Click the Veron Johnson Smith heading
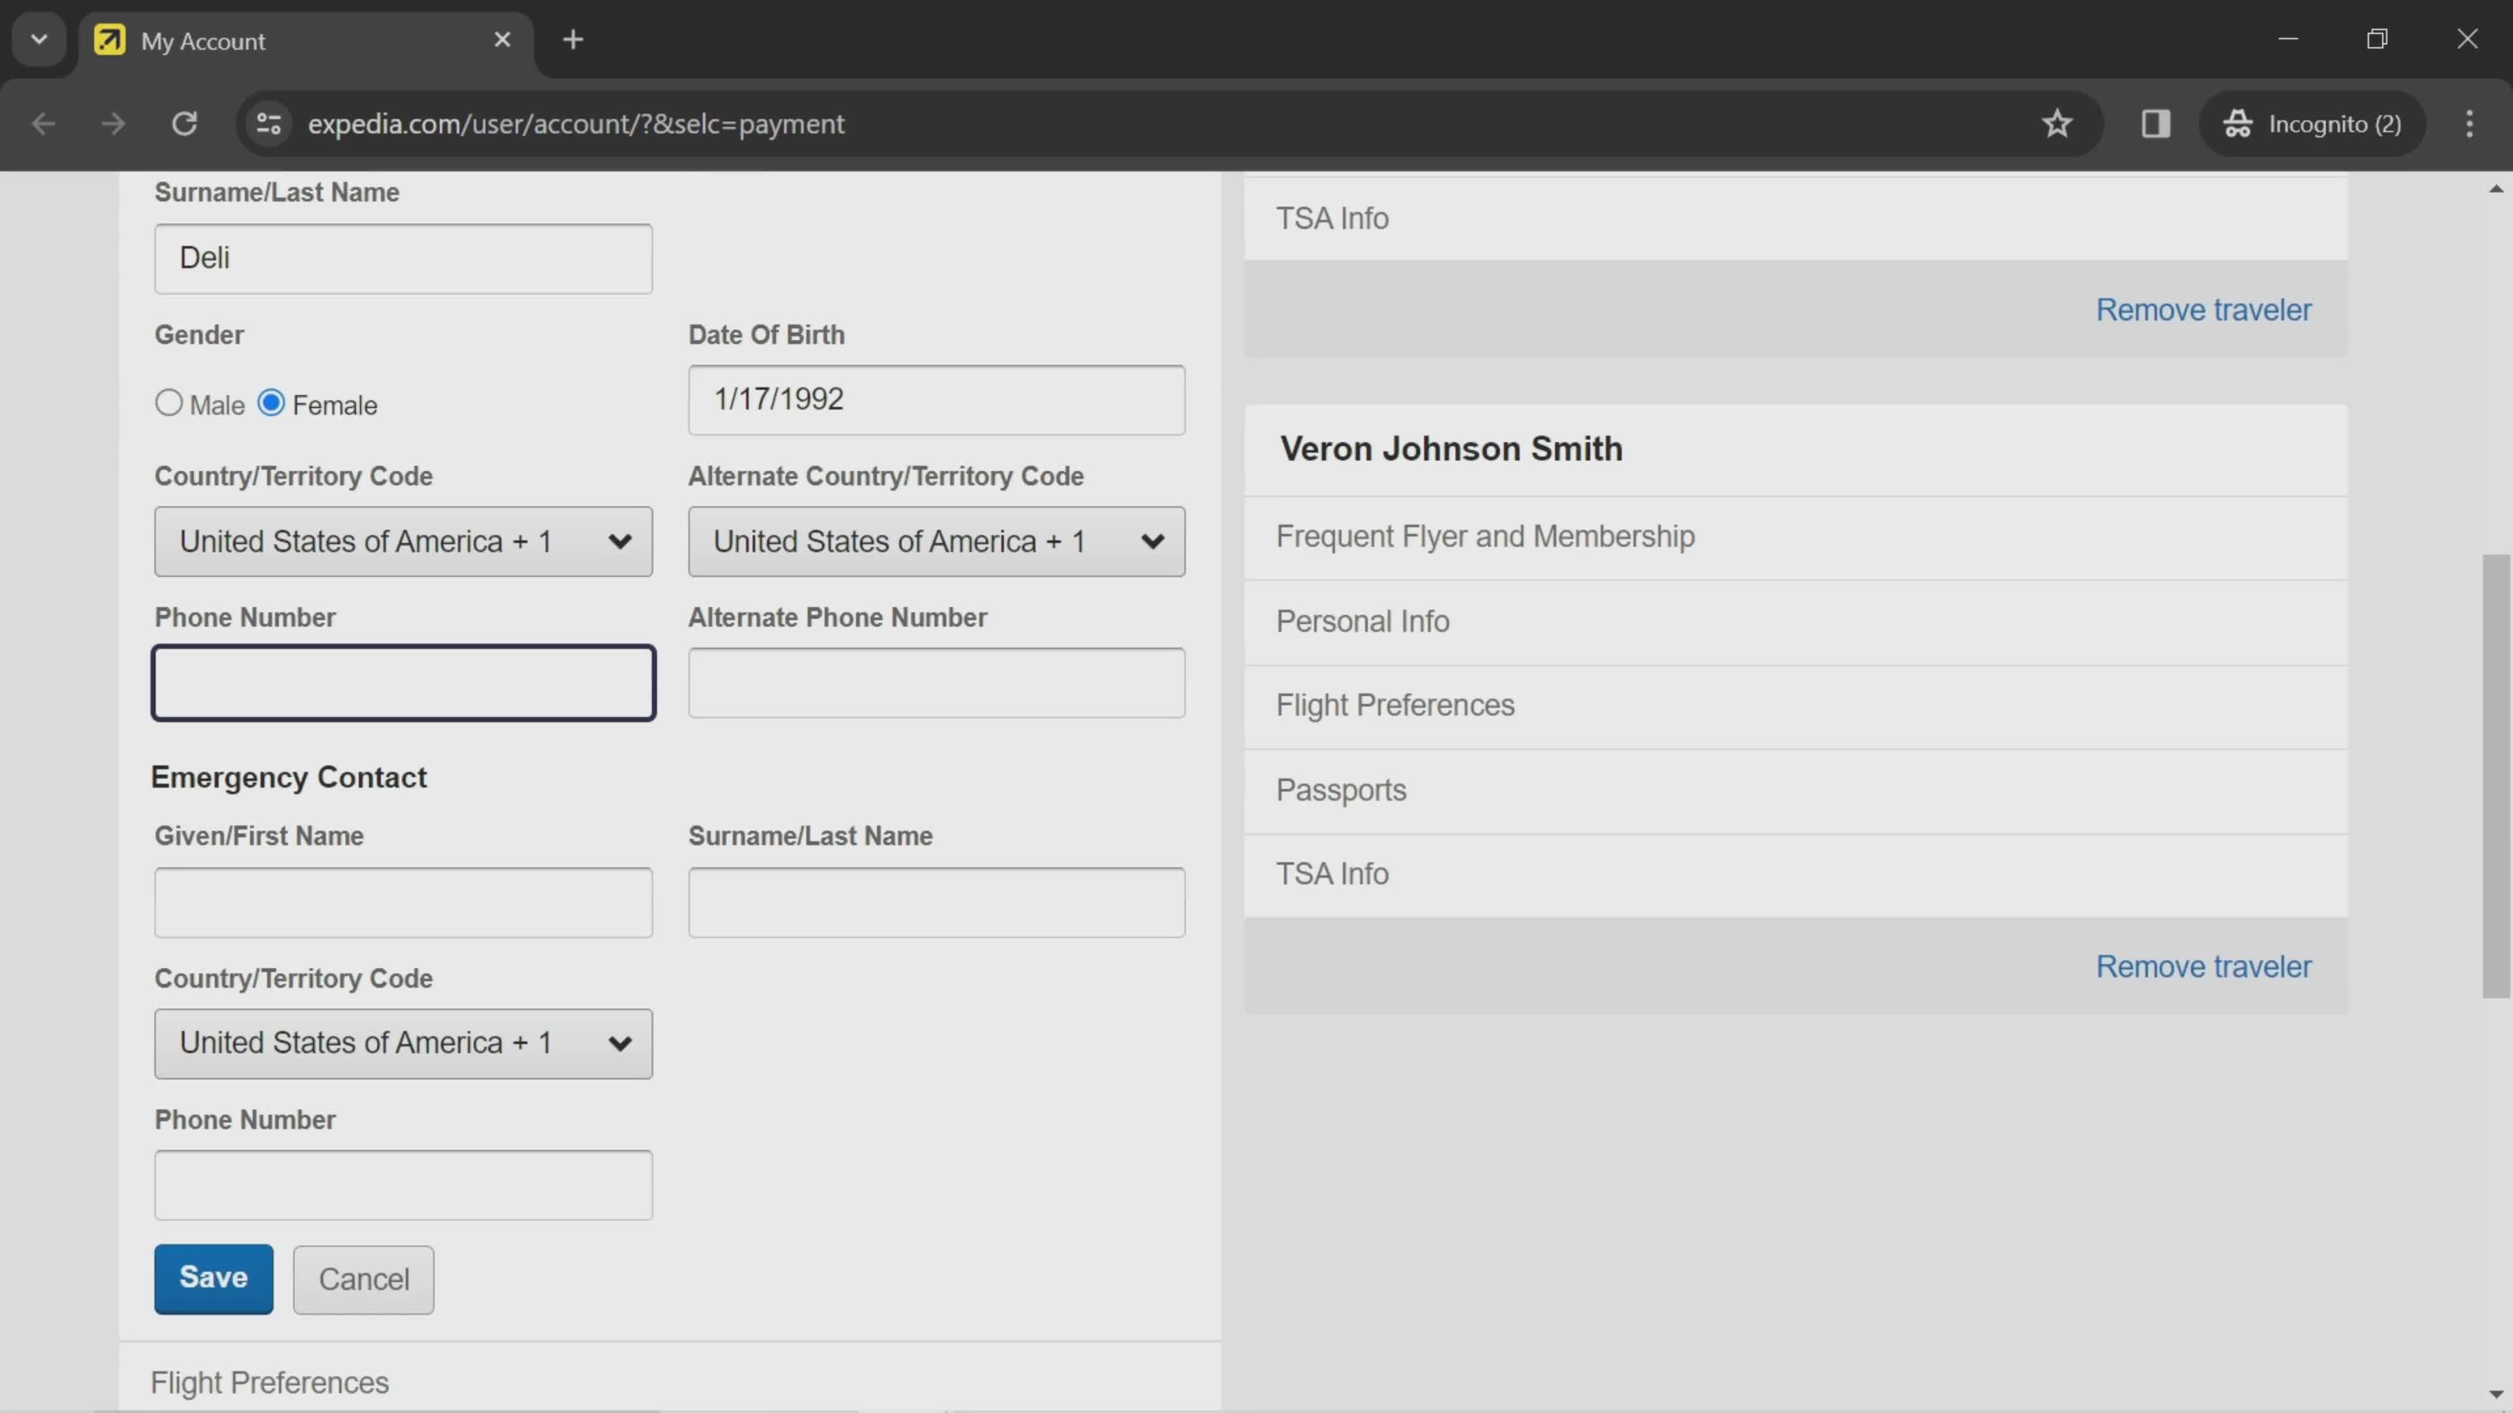Image resolution: width=2513 pixels, height=1413 pixels. (x=1451, y=449)
